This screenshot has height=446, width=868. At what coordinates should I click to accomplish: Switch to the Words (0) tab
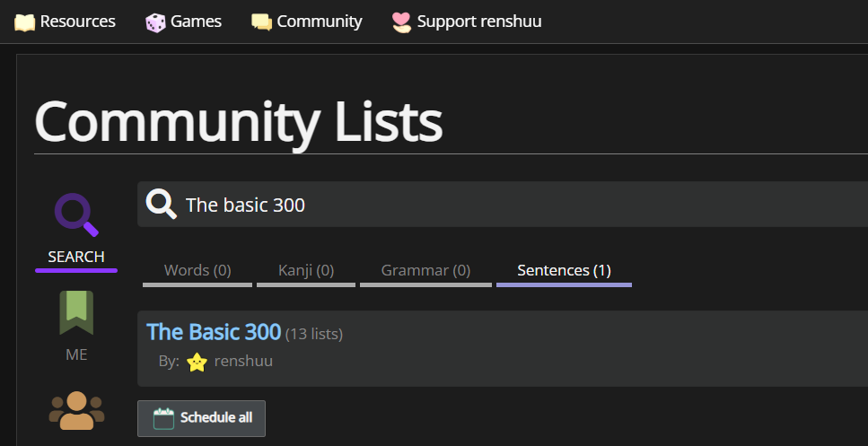click(x=197, y=273)
